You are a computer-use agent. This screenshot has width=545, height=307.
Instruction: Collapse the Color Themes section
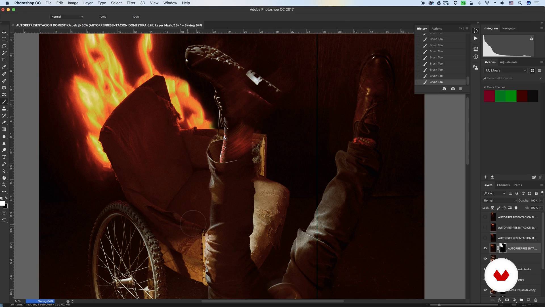[x=485, y=87]
